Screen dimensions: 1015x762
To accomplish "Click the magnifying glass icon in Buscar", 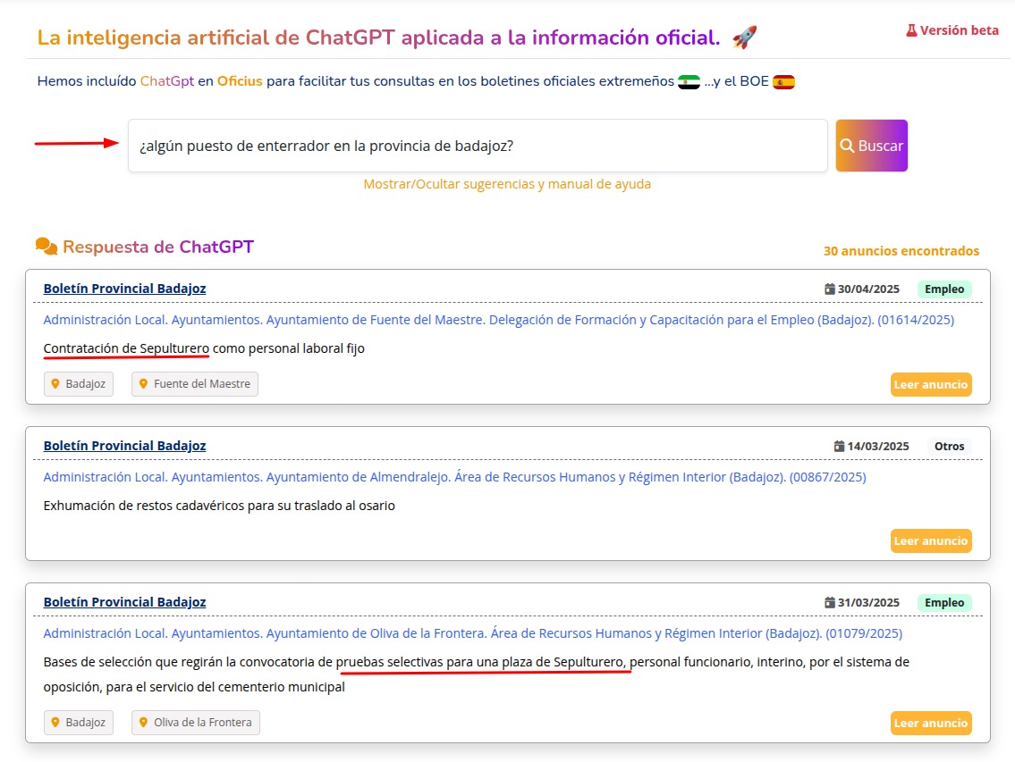I will point(848,146).
